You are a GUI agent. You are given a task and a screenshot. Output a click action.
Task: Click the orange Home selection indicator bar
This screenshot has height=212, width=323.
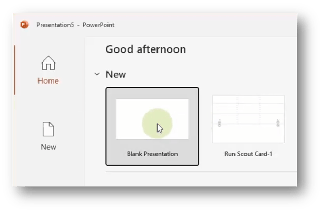pyautogui.click(x=15, y=70)
